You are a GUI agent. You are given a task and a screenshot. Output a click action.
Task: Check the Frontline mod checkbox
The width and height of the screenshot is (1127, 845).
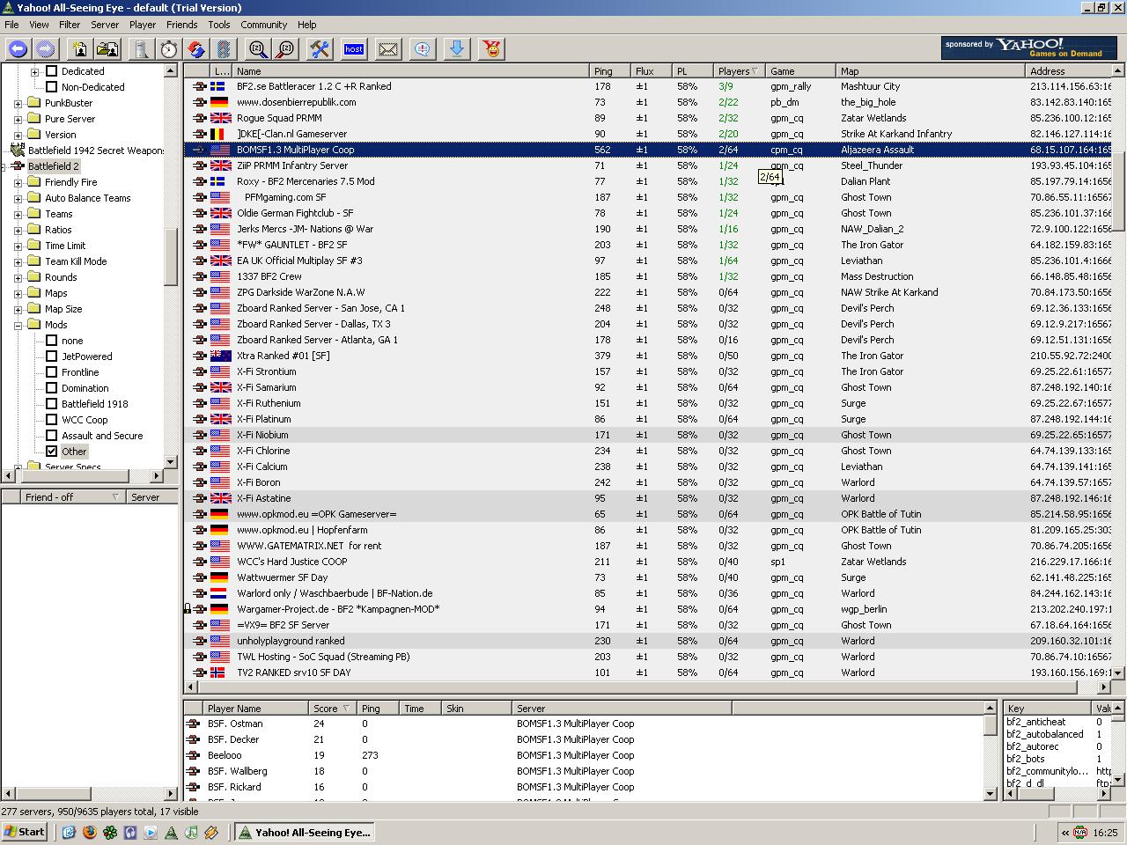[x=51, y=372]
